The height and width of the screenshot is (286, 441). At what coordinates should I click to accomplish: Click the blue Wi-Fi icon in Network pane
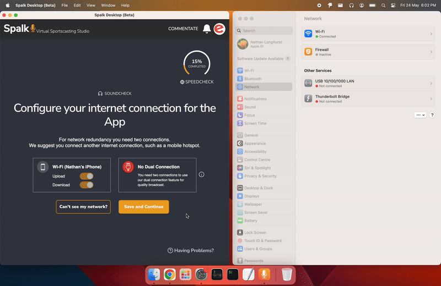tap(308, 34)
